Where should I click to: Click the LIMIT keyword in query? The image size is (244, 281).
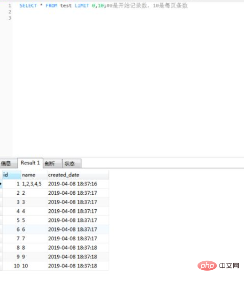click(x=82, y=6)
